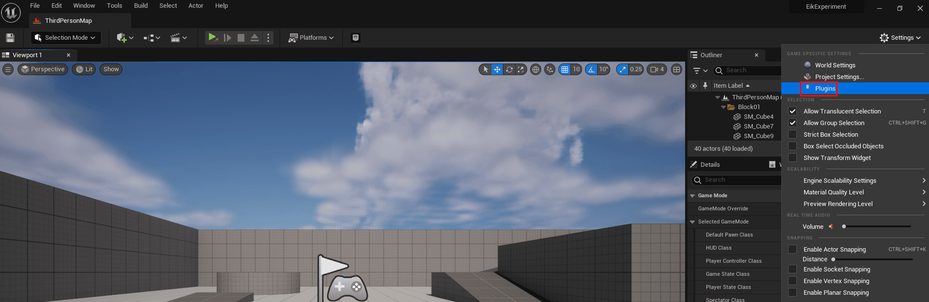Select SM_Cube9 in the Outliner

click(758, 136)
